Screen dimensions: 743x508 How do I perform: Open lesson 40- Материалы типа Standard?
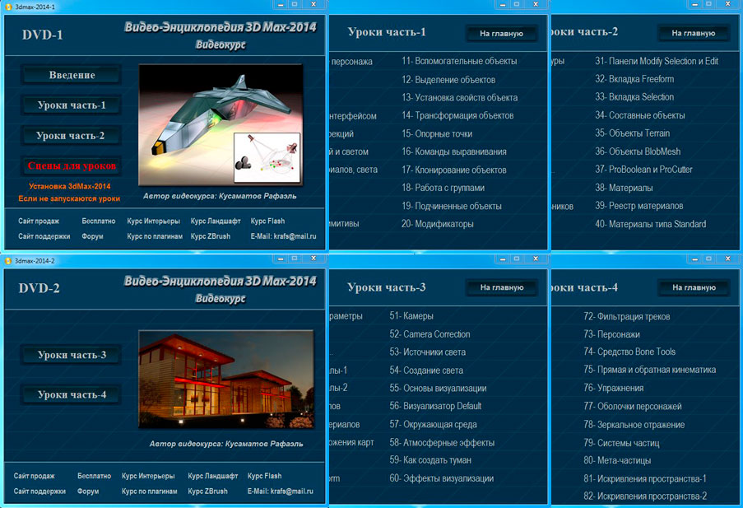point(651,224)
